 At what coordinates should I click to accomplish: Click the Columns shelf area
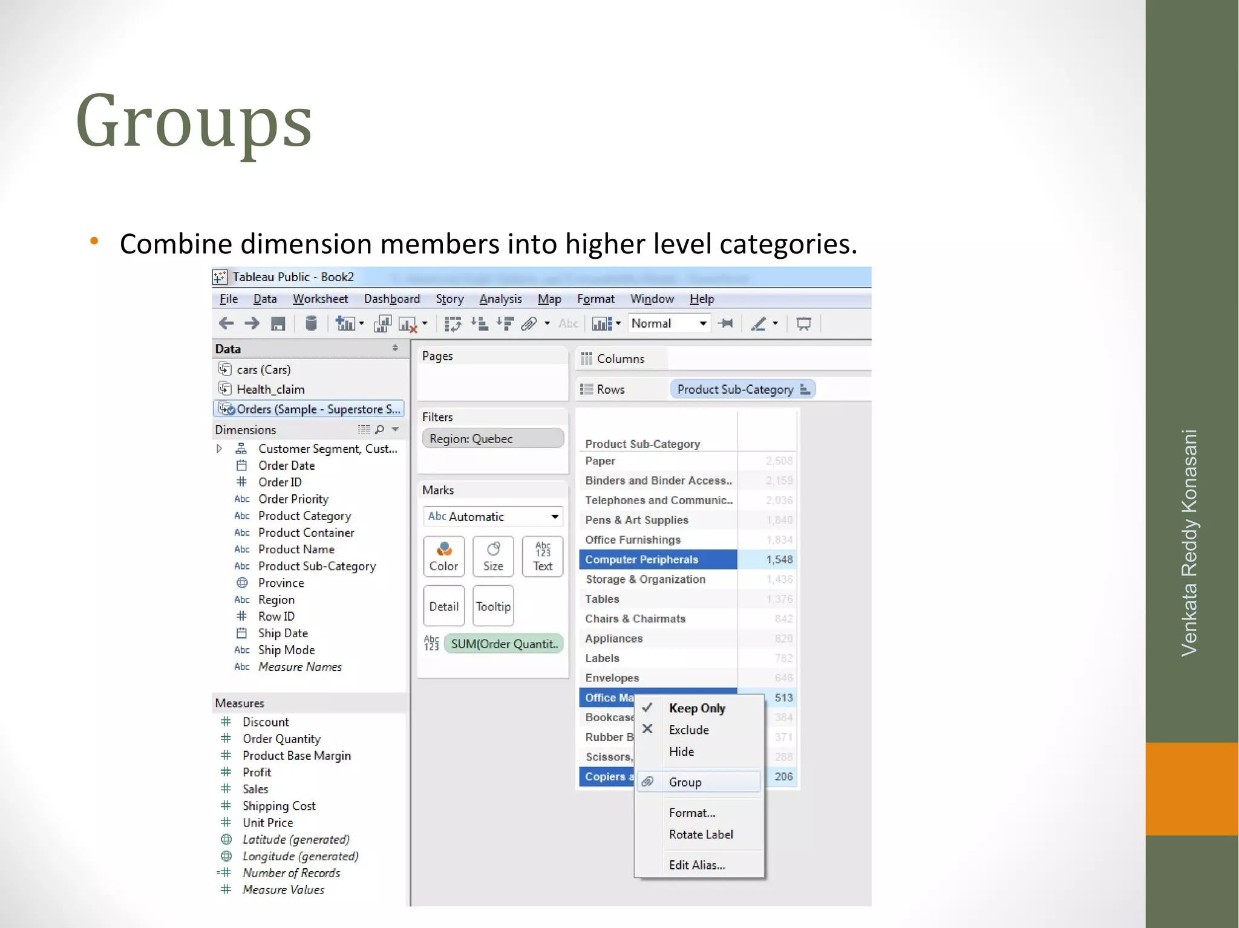tap(768, 359)
